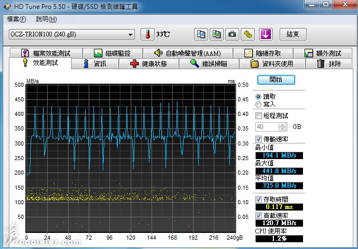Screen dimensions: 358x249
Task: Click the 1.2% CPU usage value
Action: pos(279,239)
